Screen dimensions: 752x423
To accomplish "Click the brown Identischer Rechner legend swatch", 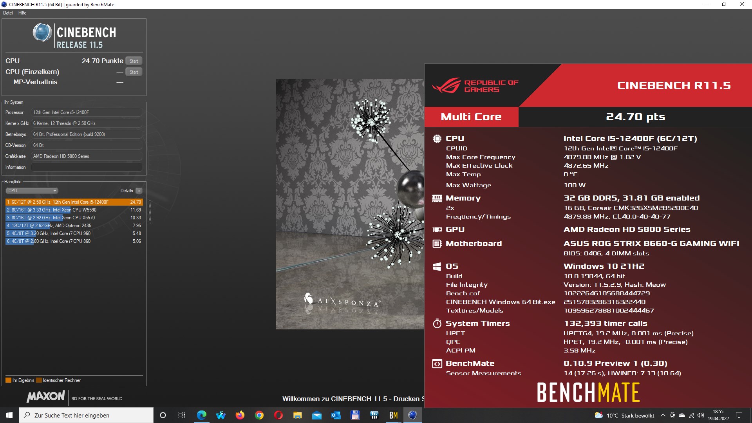I will (x=39, y=380).
